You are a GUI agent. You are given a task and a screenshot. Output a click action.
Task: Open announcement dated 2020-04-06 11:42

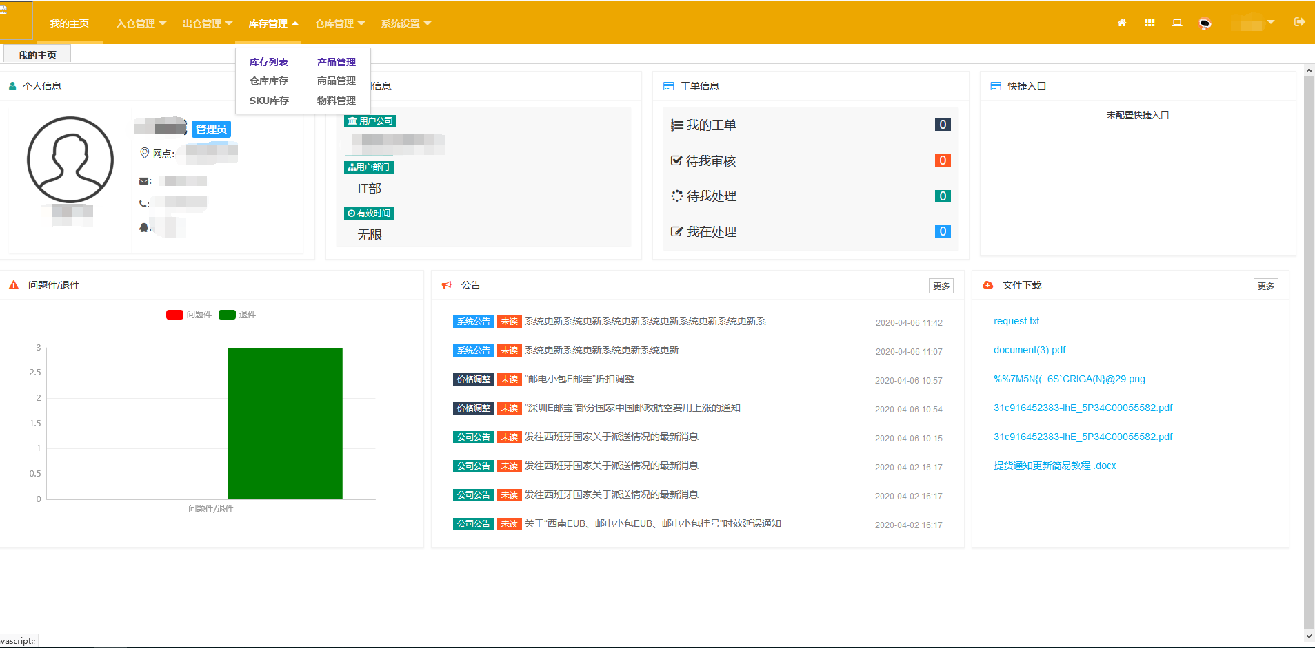645,321
